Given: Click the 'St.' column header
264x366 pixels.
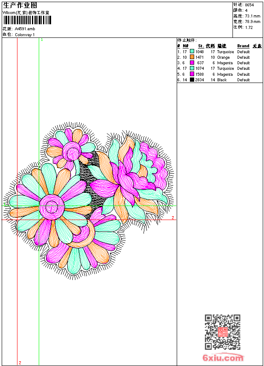Looking at the screenshot, I should click(x=201, y=46).
